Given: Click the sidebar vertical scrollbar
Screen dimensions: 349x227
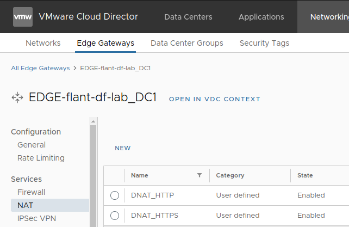Looking at the screenshot, I should 93,174.
